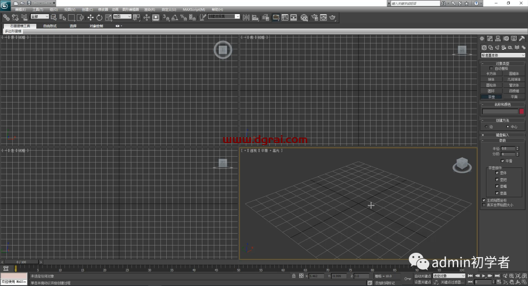Click the Save File icon in quick access toolbar
528x286 pixels.
(29, 3)
